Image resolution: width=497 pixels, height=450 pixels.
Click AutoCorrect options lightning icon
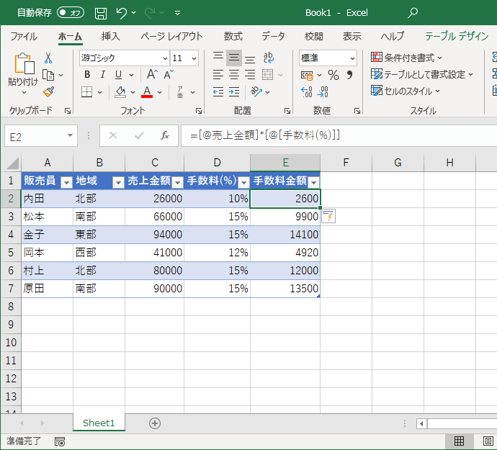point(328,216)
